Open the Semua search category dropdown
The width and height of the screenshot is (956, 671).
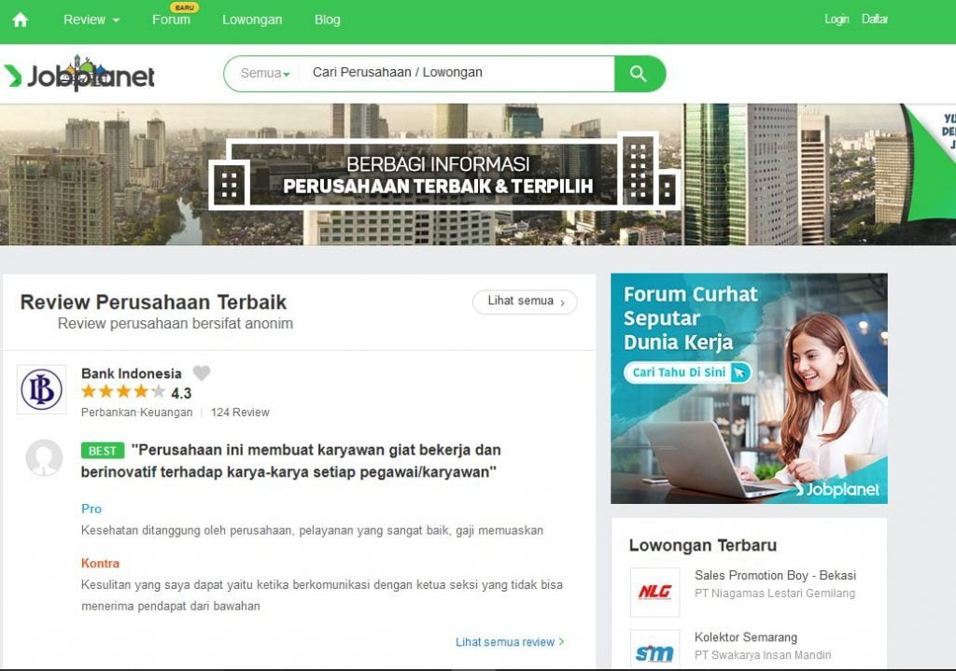265,73
